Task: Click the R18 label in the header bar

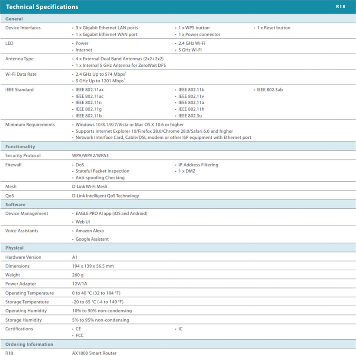Action: click(340, 7)
